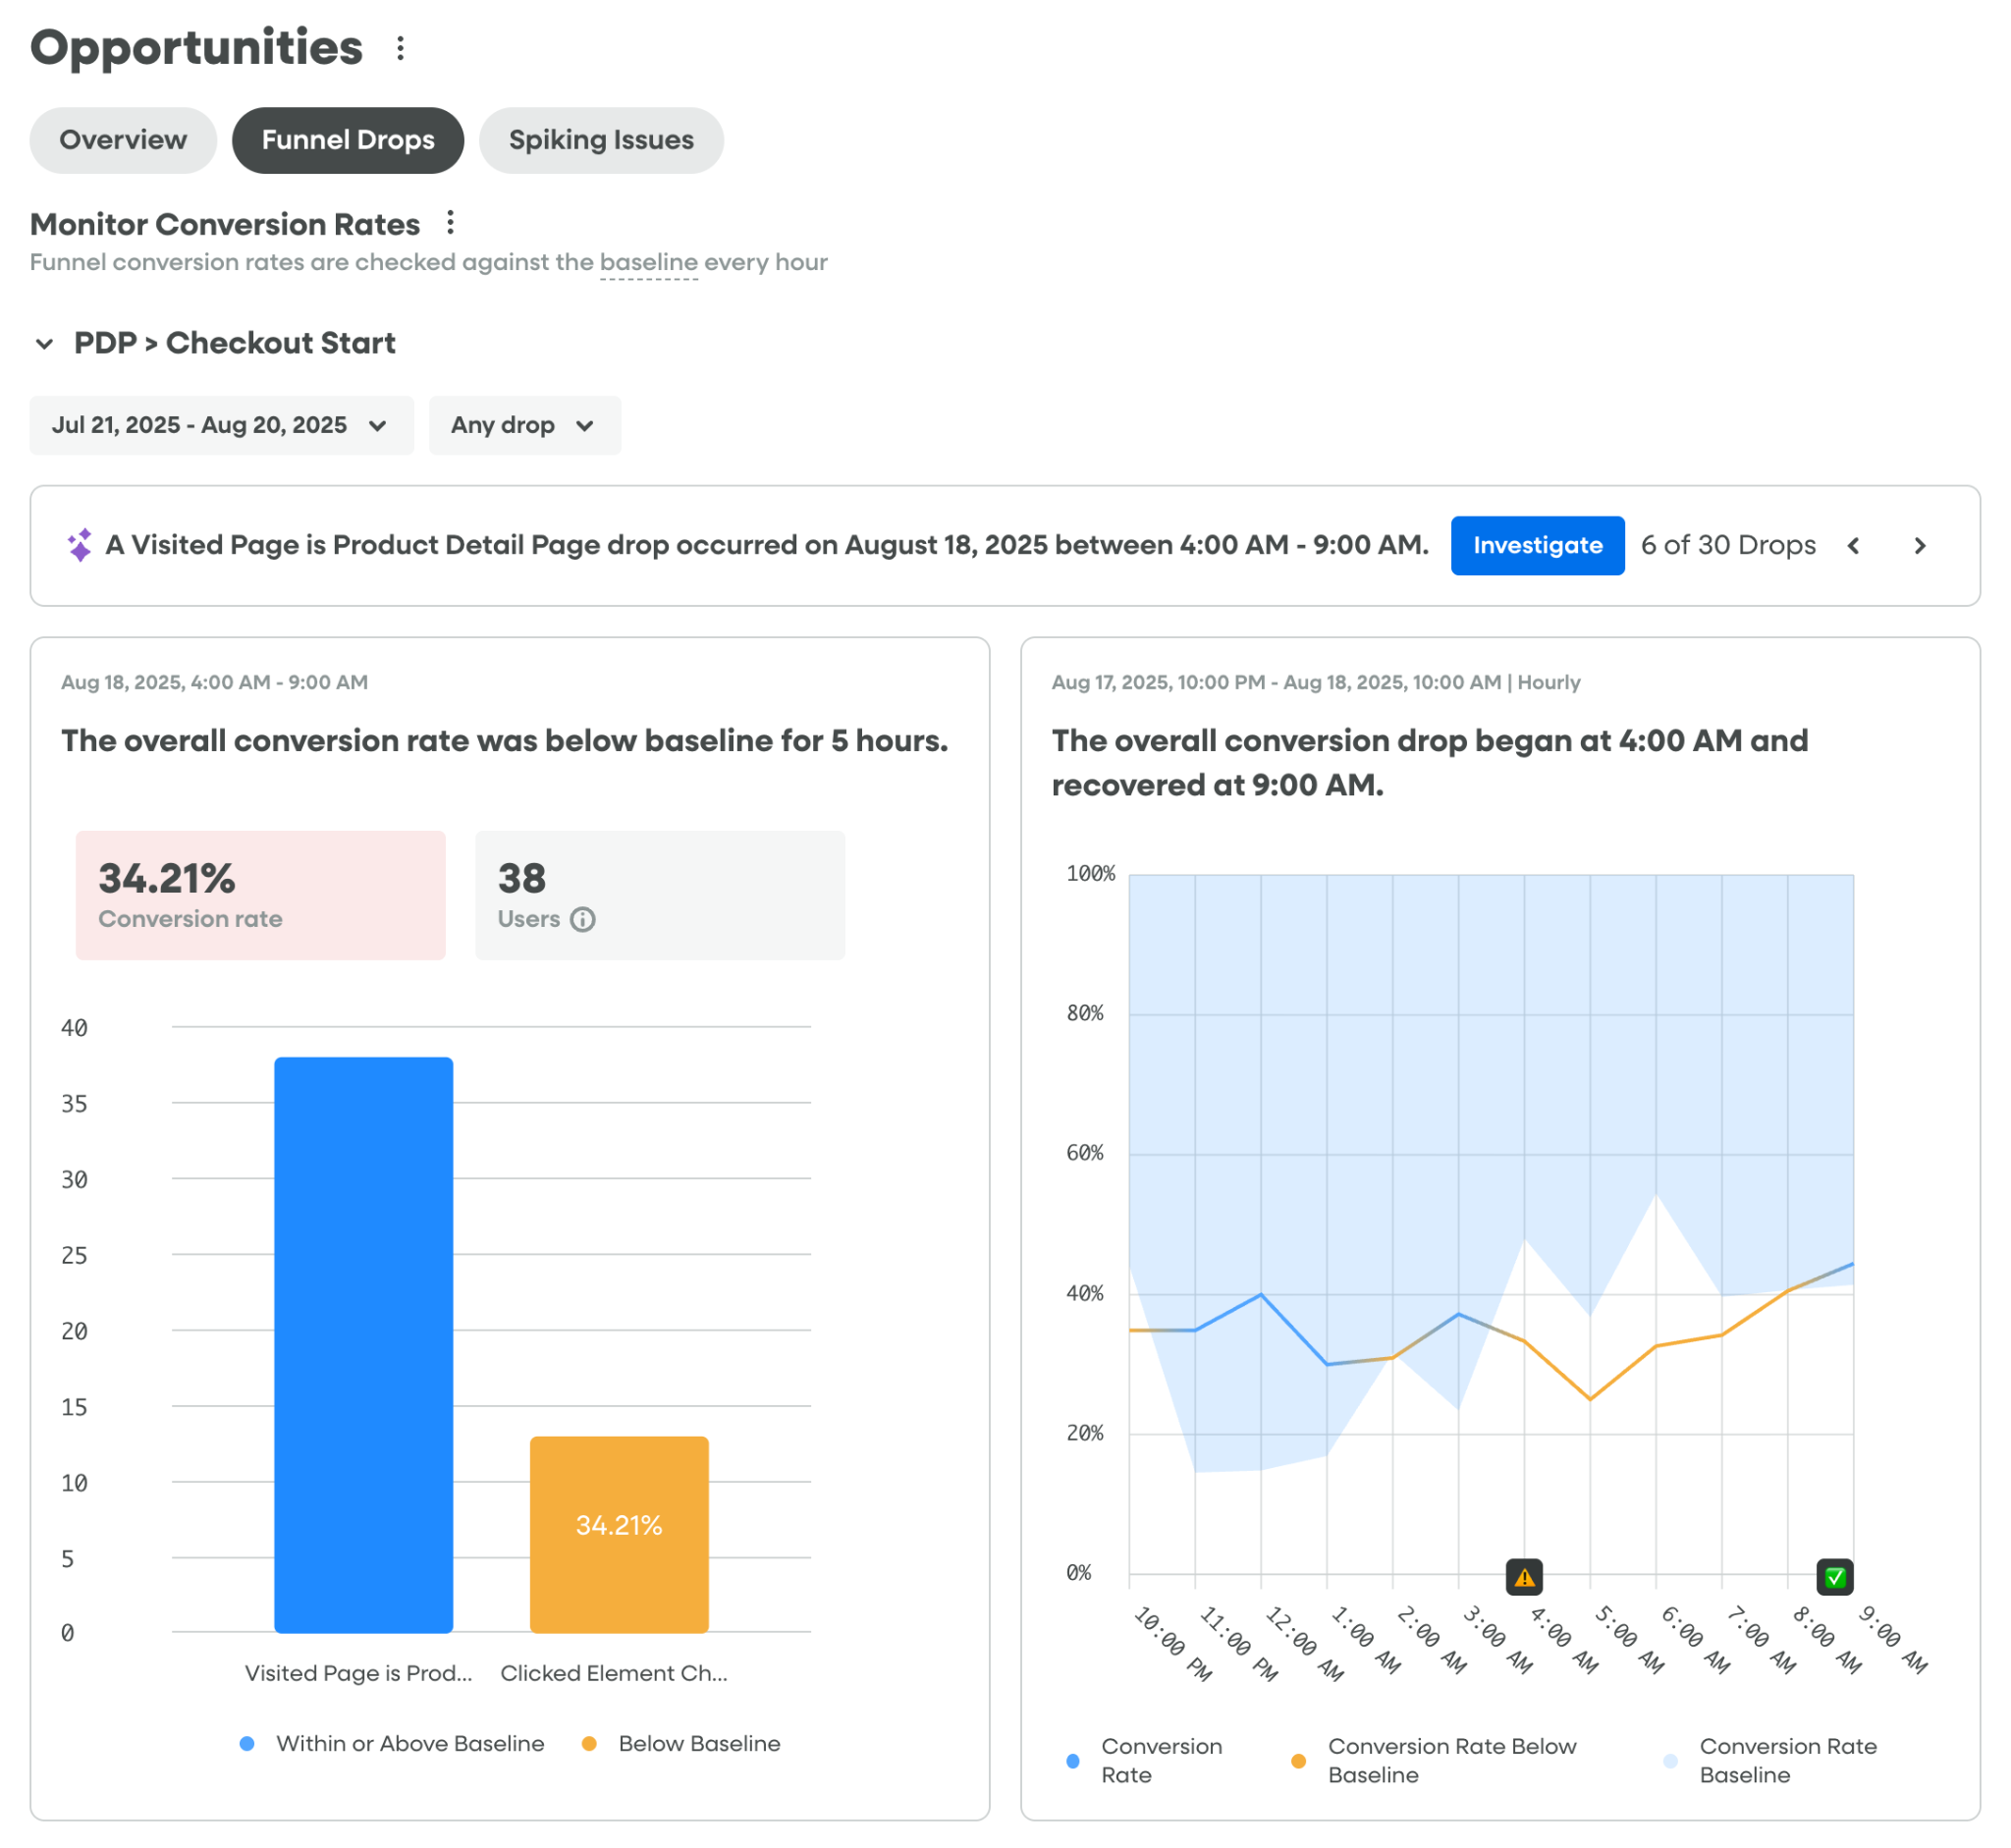The width and height of the screenshot is (2011, 1848).
Task: Click the info icon next to Users
Action: (x=583, y=919)
